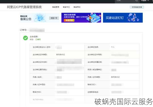Click the 联系方式1 label
Screen dimensions: 153x107
tap(92, 84)
